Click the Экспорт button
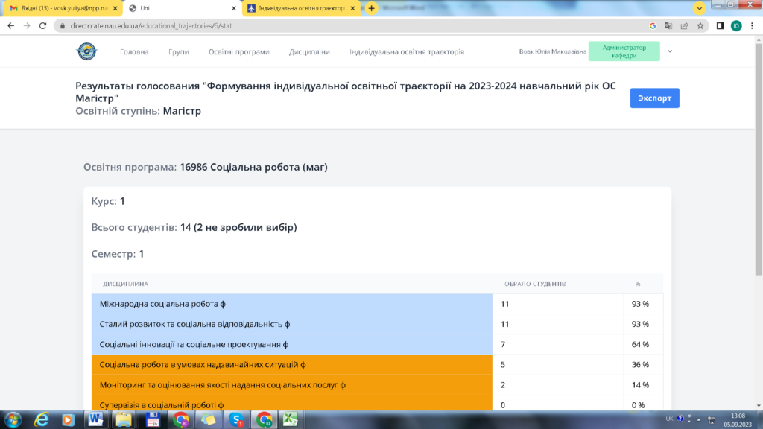Screen dimensions: 763x429 (654, 98)
